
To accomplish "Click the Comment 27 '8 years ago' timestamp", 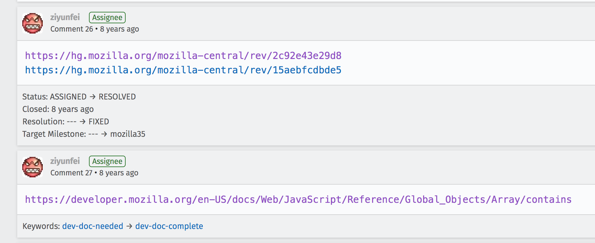I will point(119,173).
